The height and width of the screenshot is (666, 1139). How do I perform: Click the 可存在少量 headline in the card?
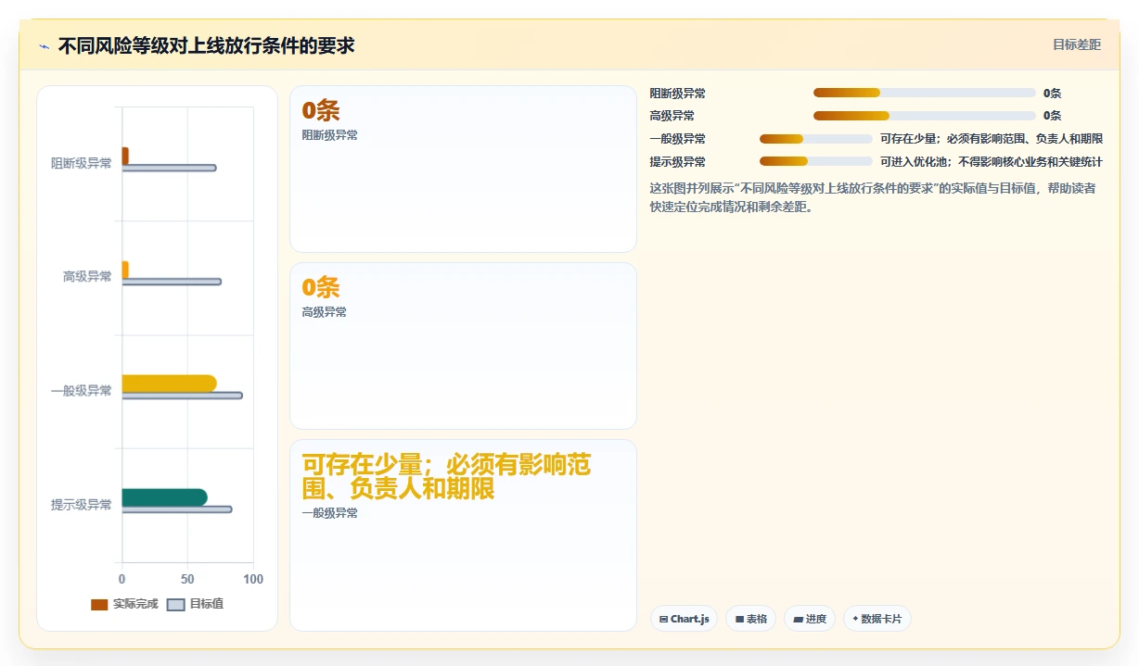click(446, 477)
